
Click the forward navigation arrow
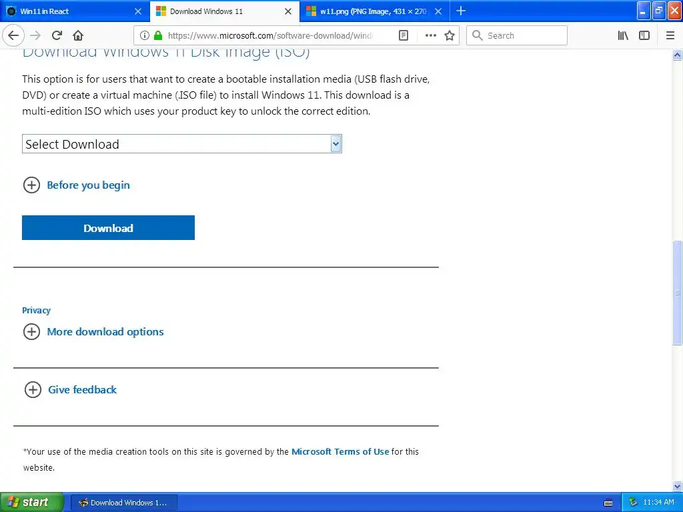coord(35,36)
